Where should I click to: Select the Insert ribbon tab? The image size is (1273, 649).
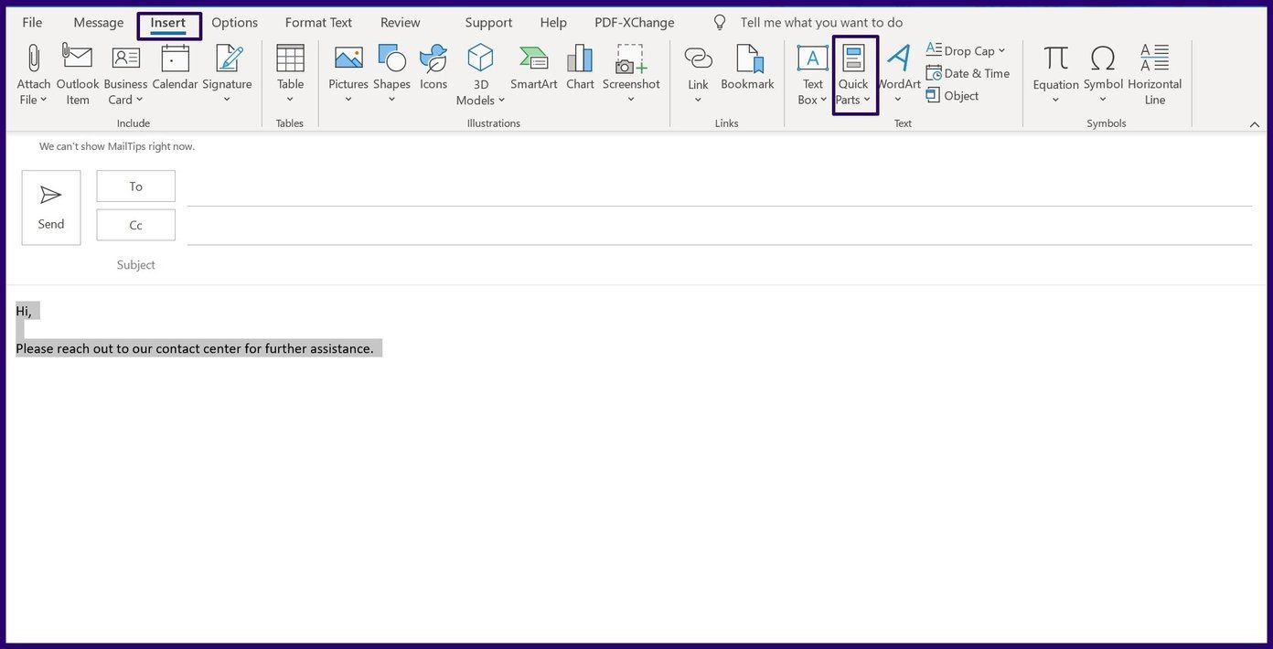168,23
